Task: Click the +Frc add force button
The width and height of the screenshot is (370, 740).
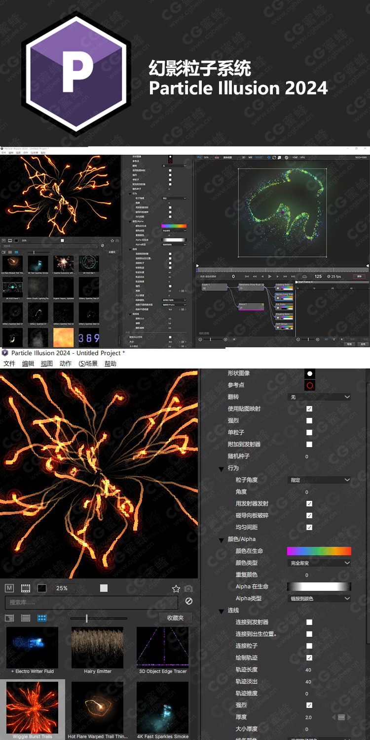Action: (x=303, y=158)
